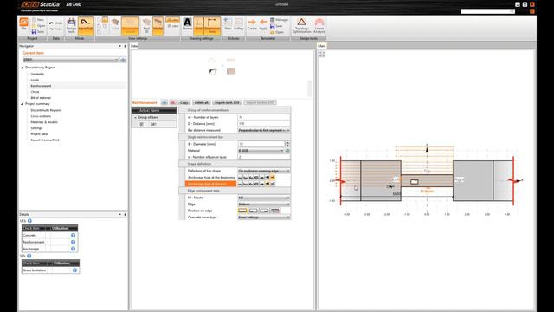Switch to the Data tab
The width and height of the screenshot is (554, 312).
[x=134, y=46]
